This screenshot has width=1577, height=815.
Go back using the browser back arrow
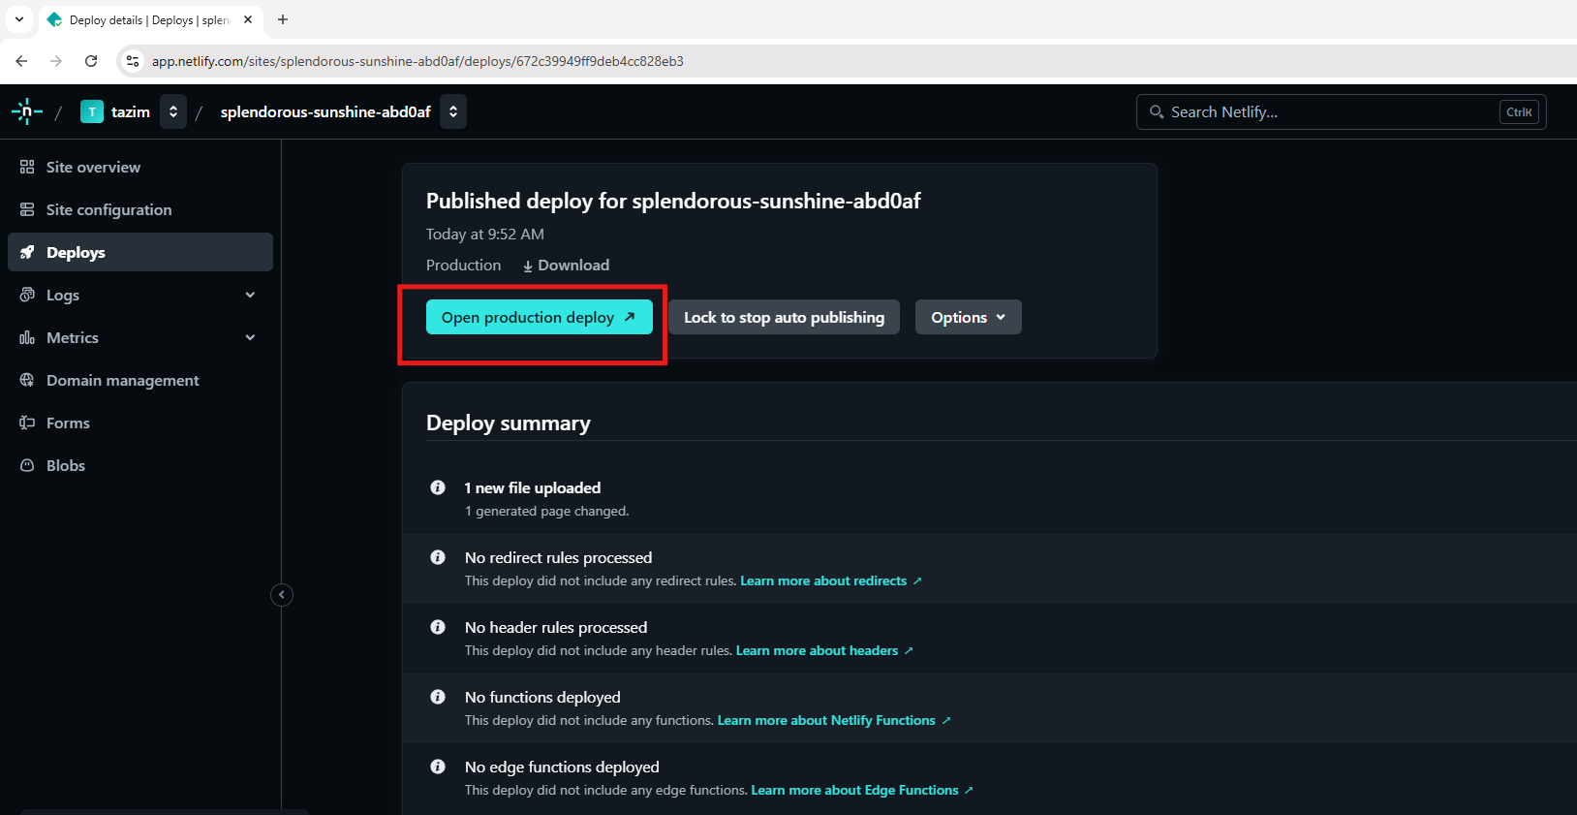pyautogui.click(x=21, y=61)
